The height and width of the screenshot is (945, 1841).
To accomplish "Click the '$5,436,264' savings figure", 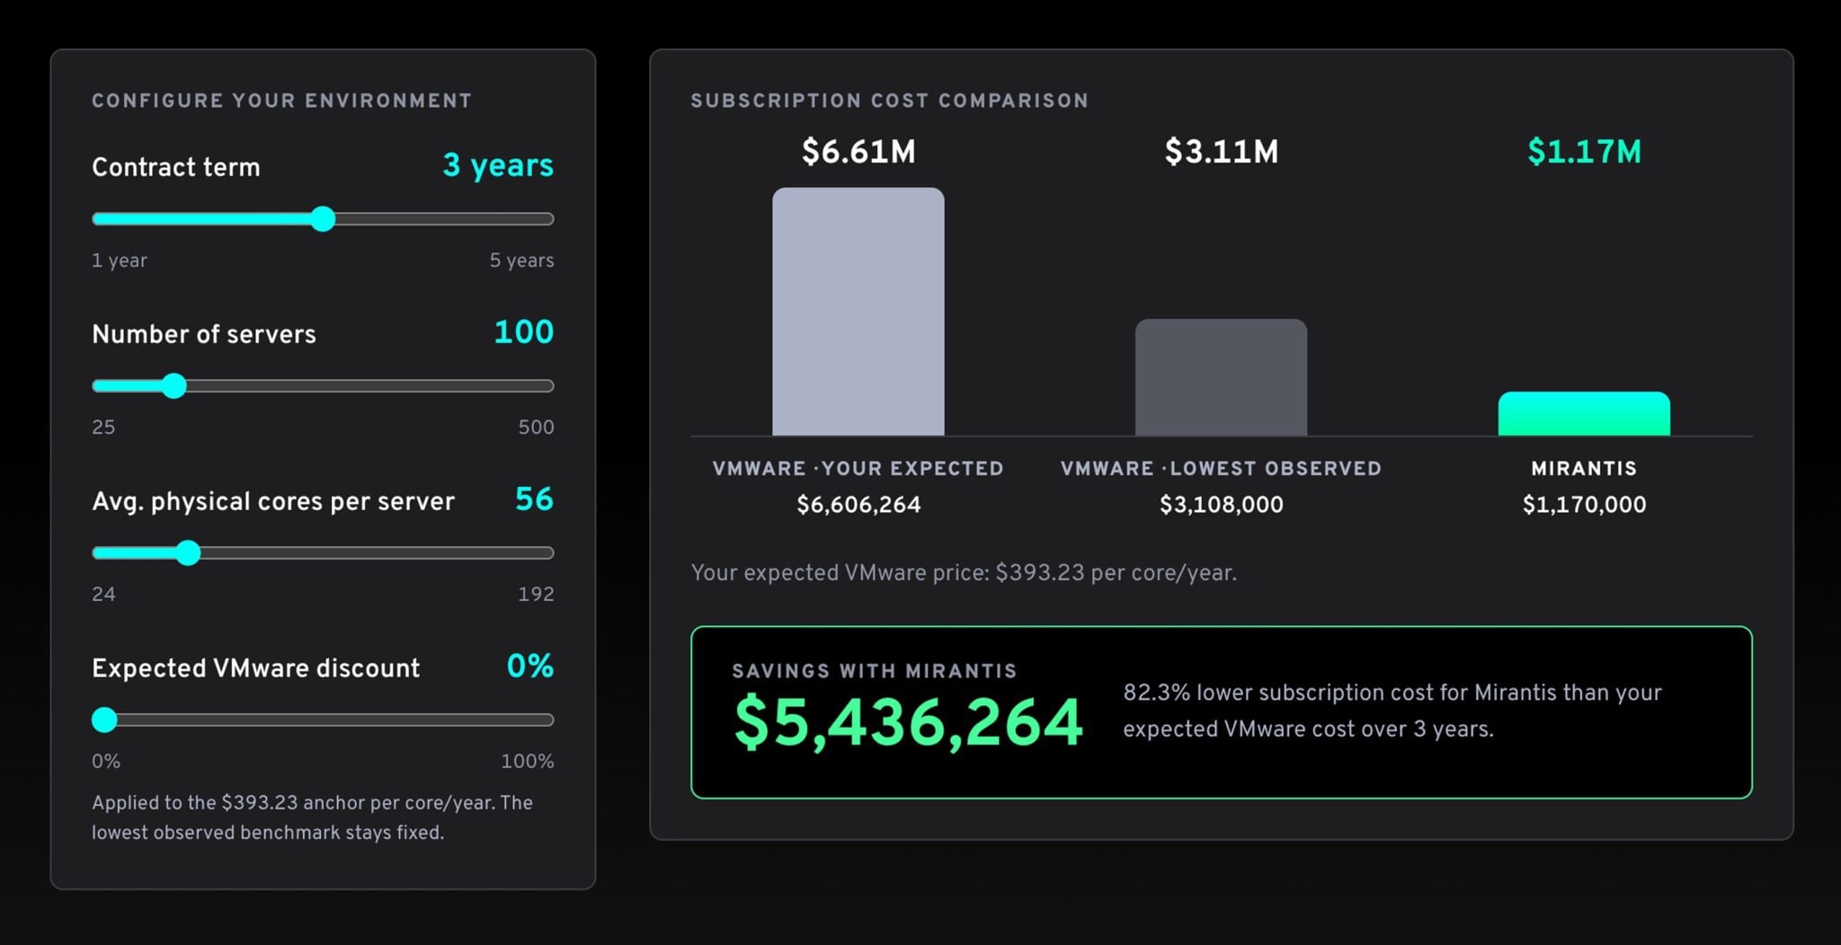I will (x=908, y=722).
